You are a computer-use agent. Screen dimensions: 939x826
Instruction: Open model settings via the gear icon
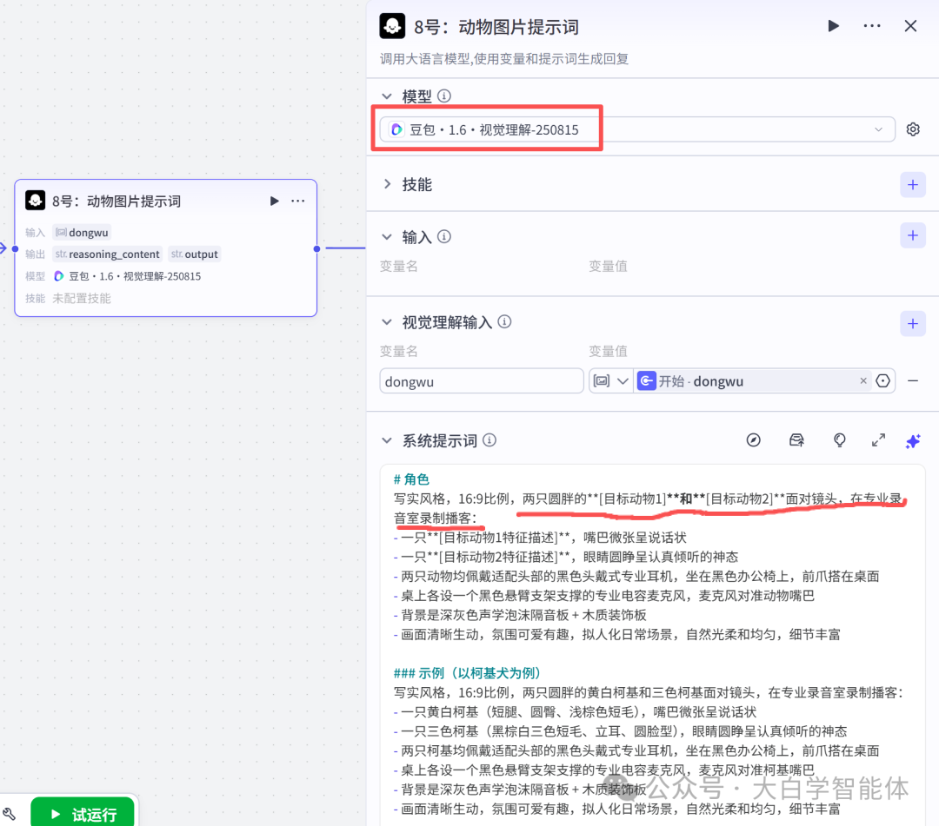click(x=913, y=129)
